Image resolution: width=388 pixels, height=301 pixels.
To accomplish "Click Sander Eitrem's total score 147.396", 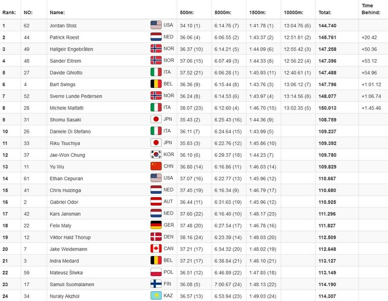I will [327, 61].
